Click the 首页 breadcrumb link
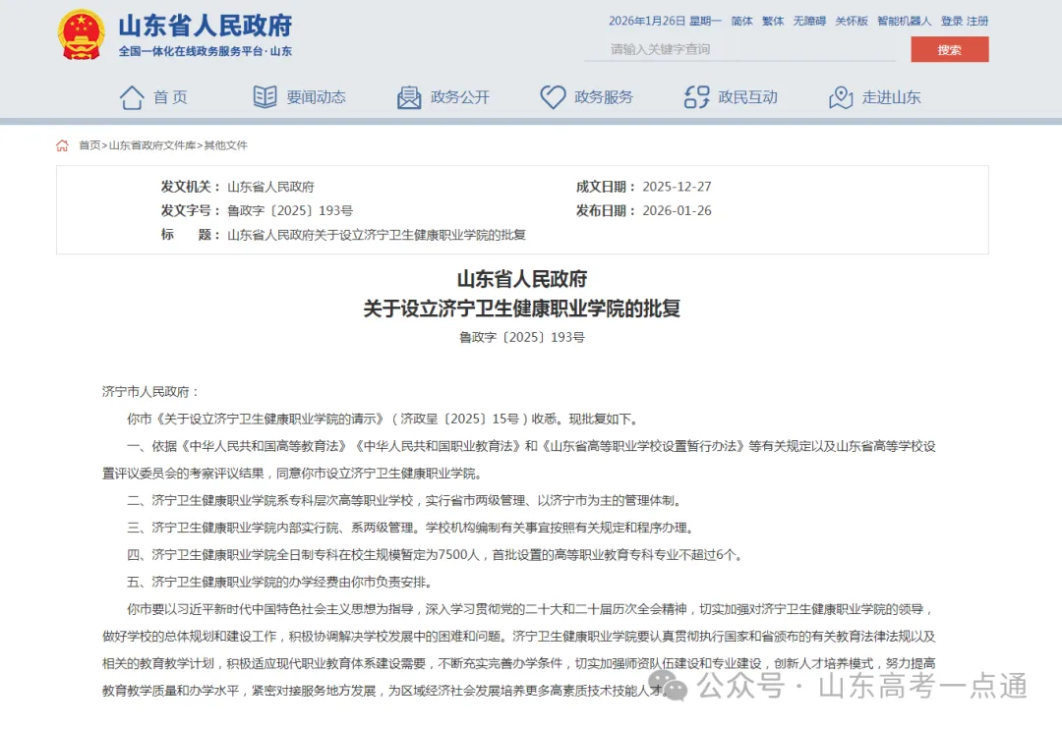 point(89,145)
